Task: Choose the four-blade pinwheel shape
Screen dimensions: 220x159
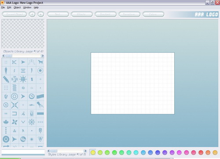Action: 15,122
